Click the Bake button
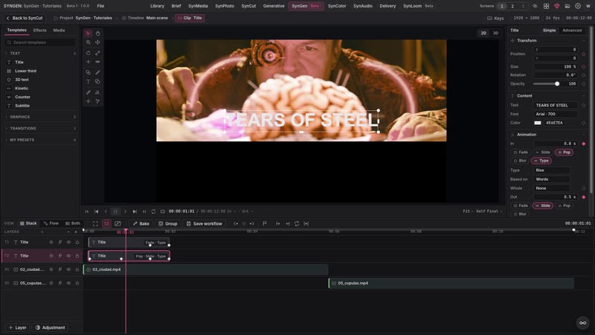The height and width of the screenshot is (335, 595). 141,224
